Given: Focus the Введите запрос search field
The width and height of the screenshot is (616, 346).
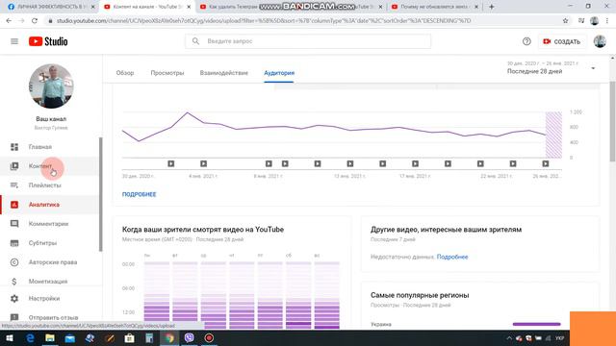Looking at the screenshot, I should tap(308, 41).
